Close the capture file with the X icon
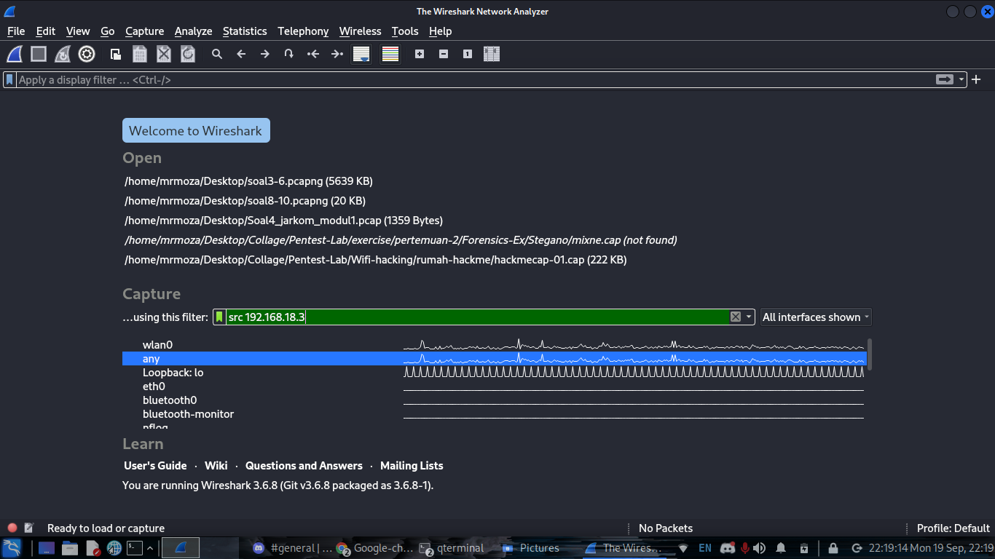The width and height of the screenshot is (995, 559). [x=163, y=54]
